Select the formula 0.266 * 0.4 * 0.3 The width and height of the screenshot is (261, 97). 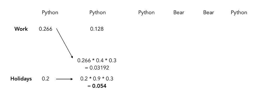coord(97,61)
